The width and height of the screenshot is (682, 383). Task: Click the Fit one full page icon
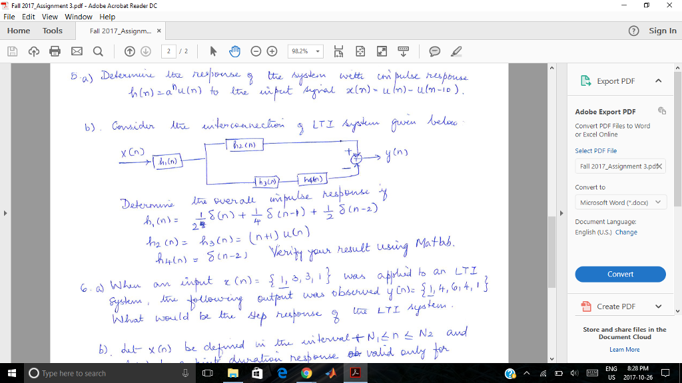(x=360, y=51)
